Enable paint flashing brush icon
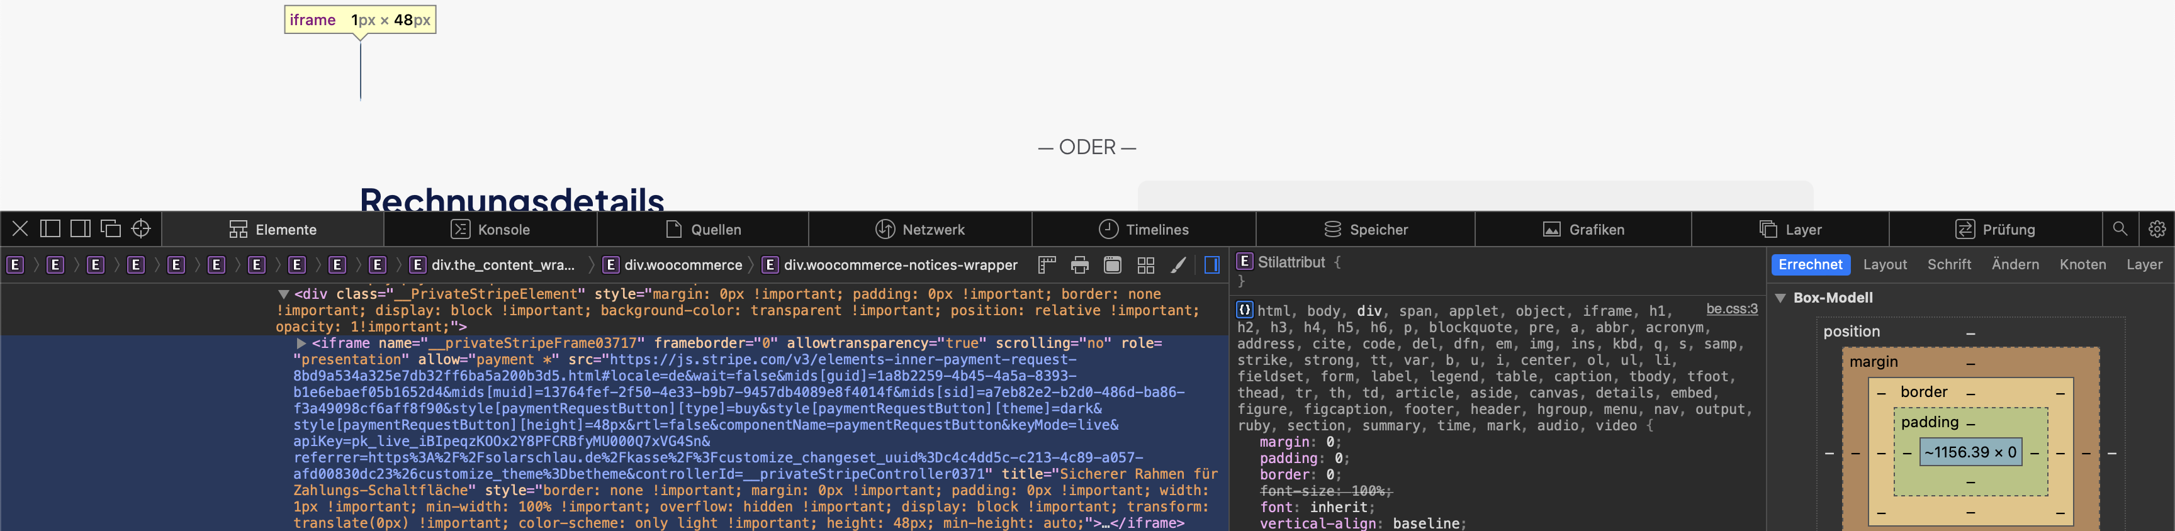 coord(1179,265)
